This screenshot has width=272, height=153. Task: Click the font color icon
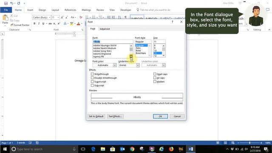tap(78, 24)
